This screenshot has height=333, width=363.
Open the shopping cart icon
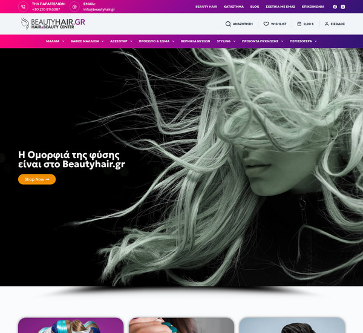[x=299, y=24]
